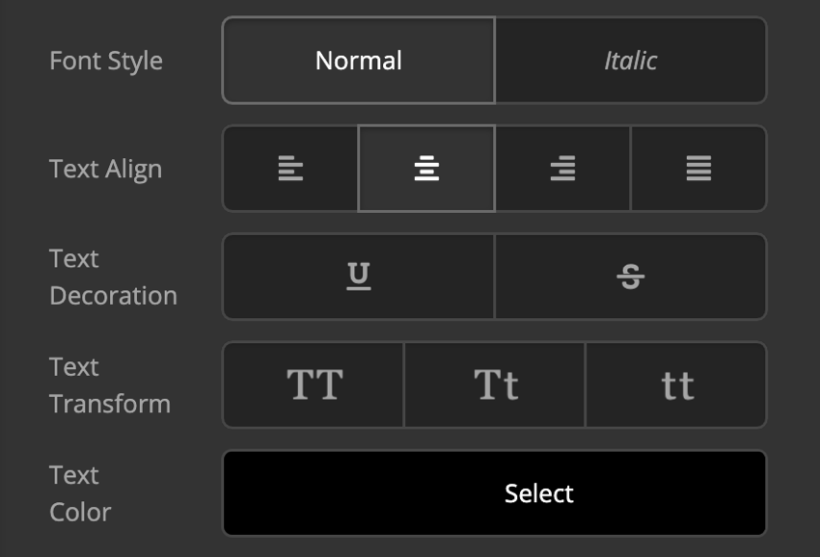Align text to the left
Screen dimensions: 820x557
(290, 169)
